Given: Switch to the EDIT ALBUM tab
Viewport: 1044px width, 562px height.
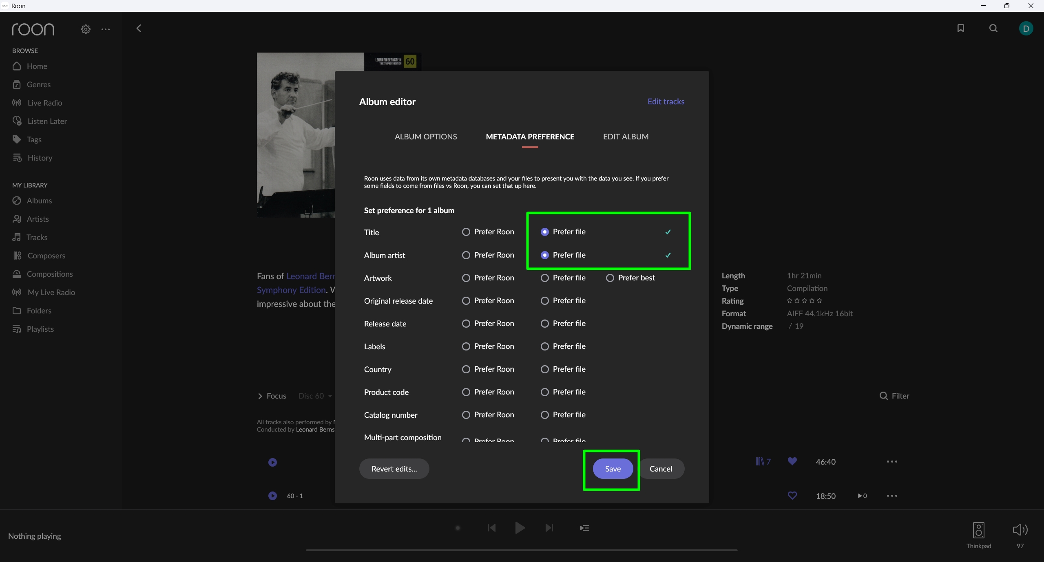Looking at the screenshot, I should point(626,137).
